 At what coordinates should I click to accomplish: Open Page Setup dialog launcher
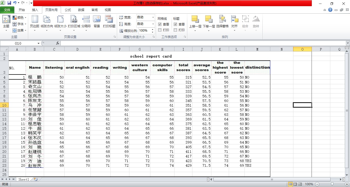115,37
